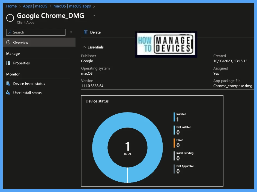Screen dimensions: 257x192
Task: Click the Delete button
Action: 92,32
